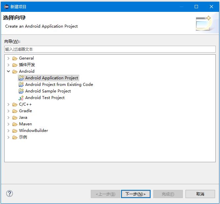Click the Android Sample Project icon
The image size is (220, 204).
(x=21, y=91)
